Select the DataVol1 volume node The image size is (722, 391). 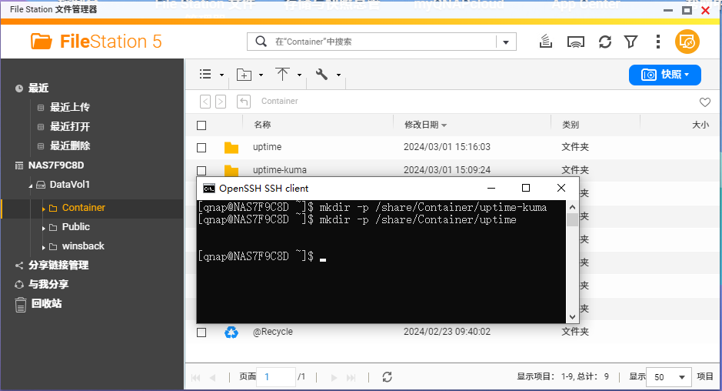69,185
